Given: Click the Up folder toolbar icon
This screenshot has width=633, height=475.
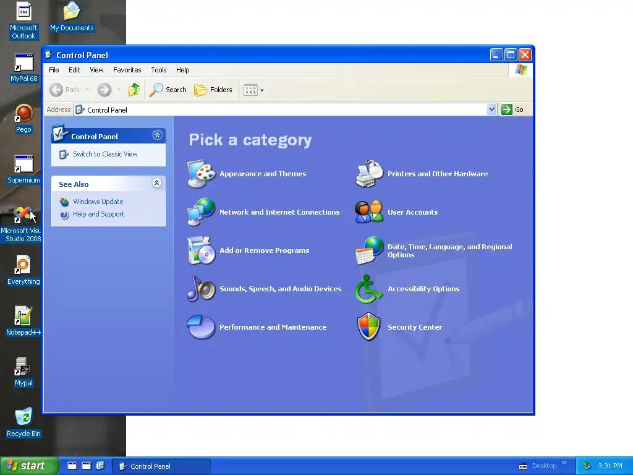Looking at the screenshot, I should click(x=134, y=90).
